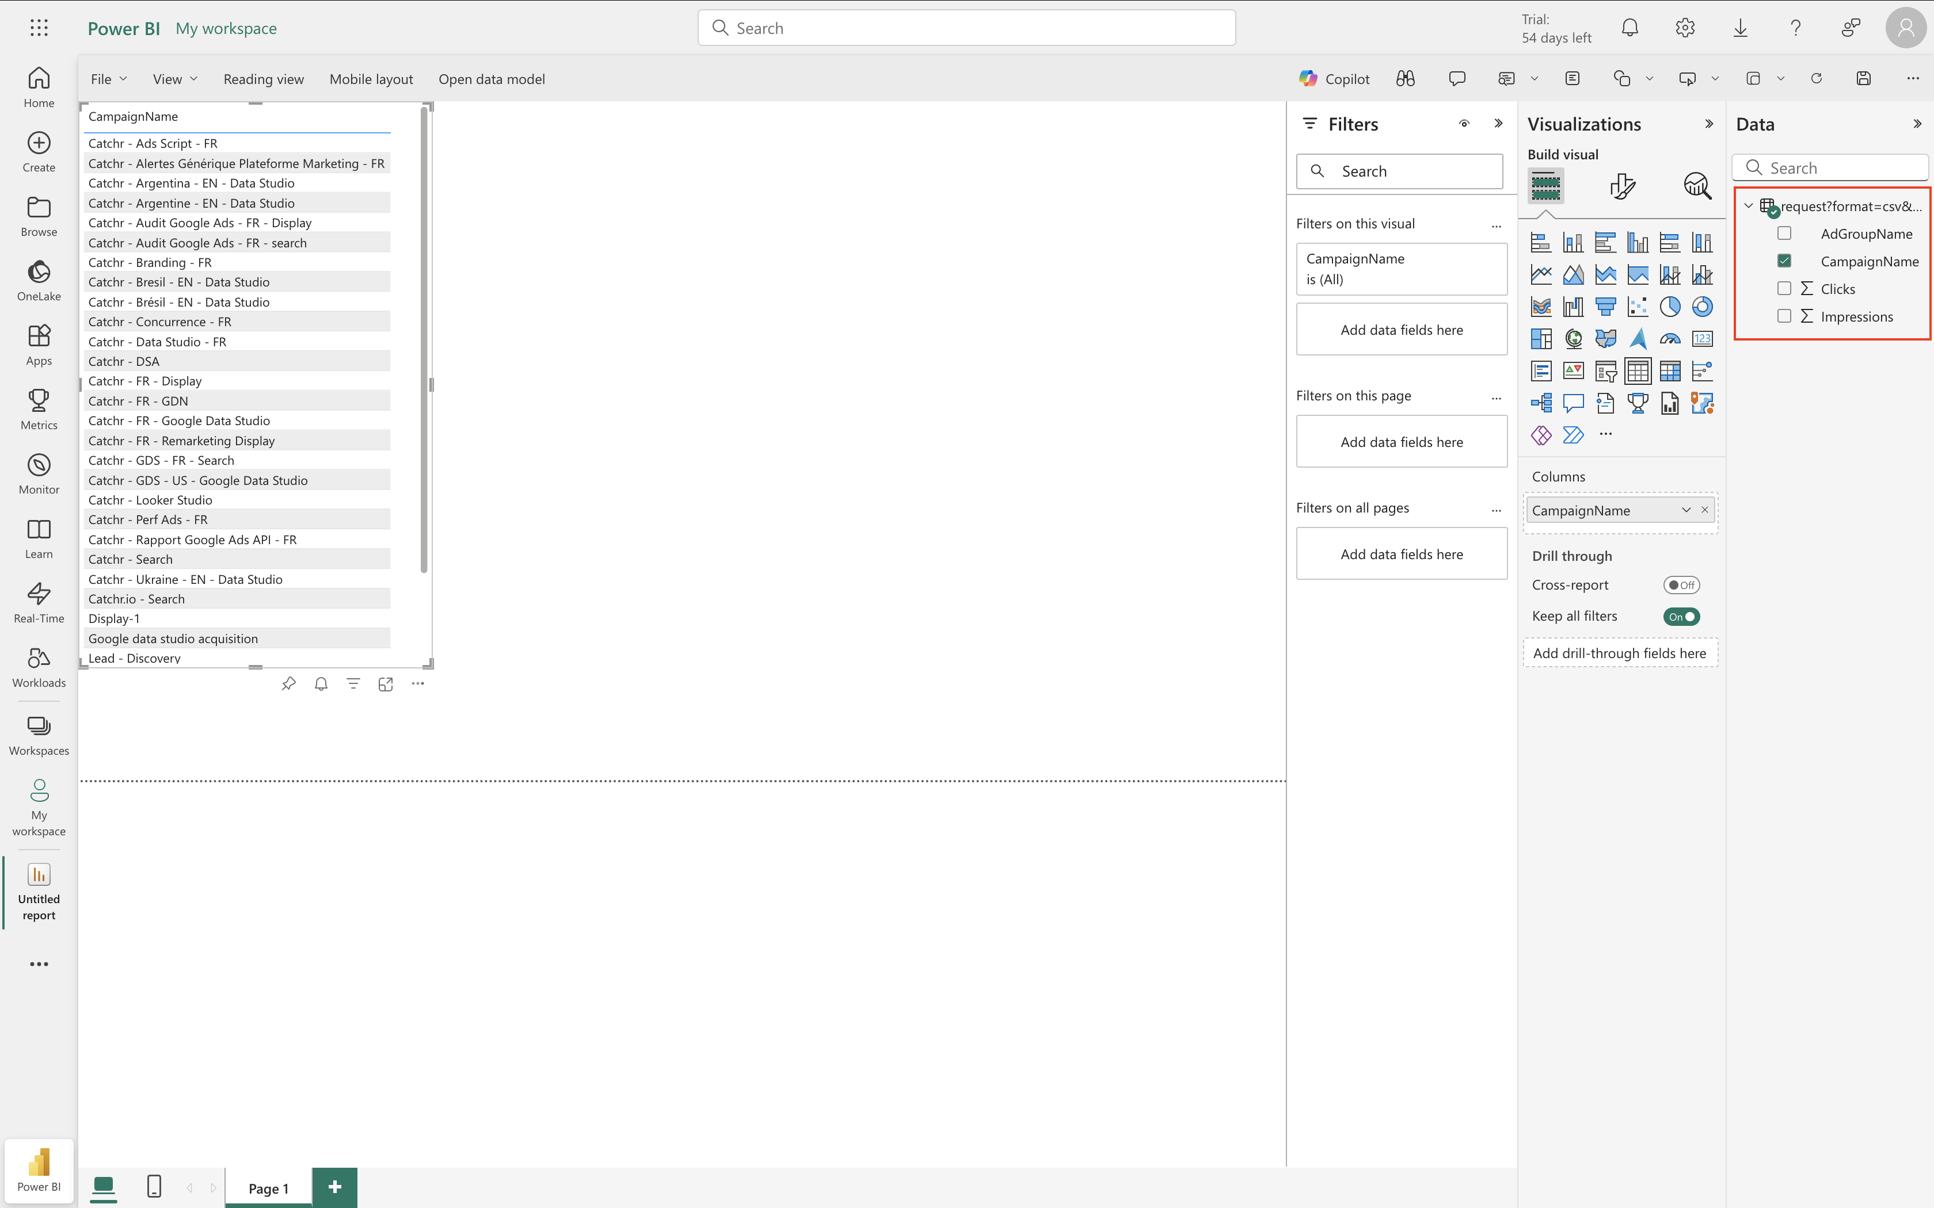Click the table visual vertical scrollbar
Viewport: 1934px width, 1208px height.
(424, 339)
